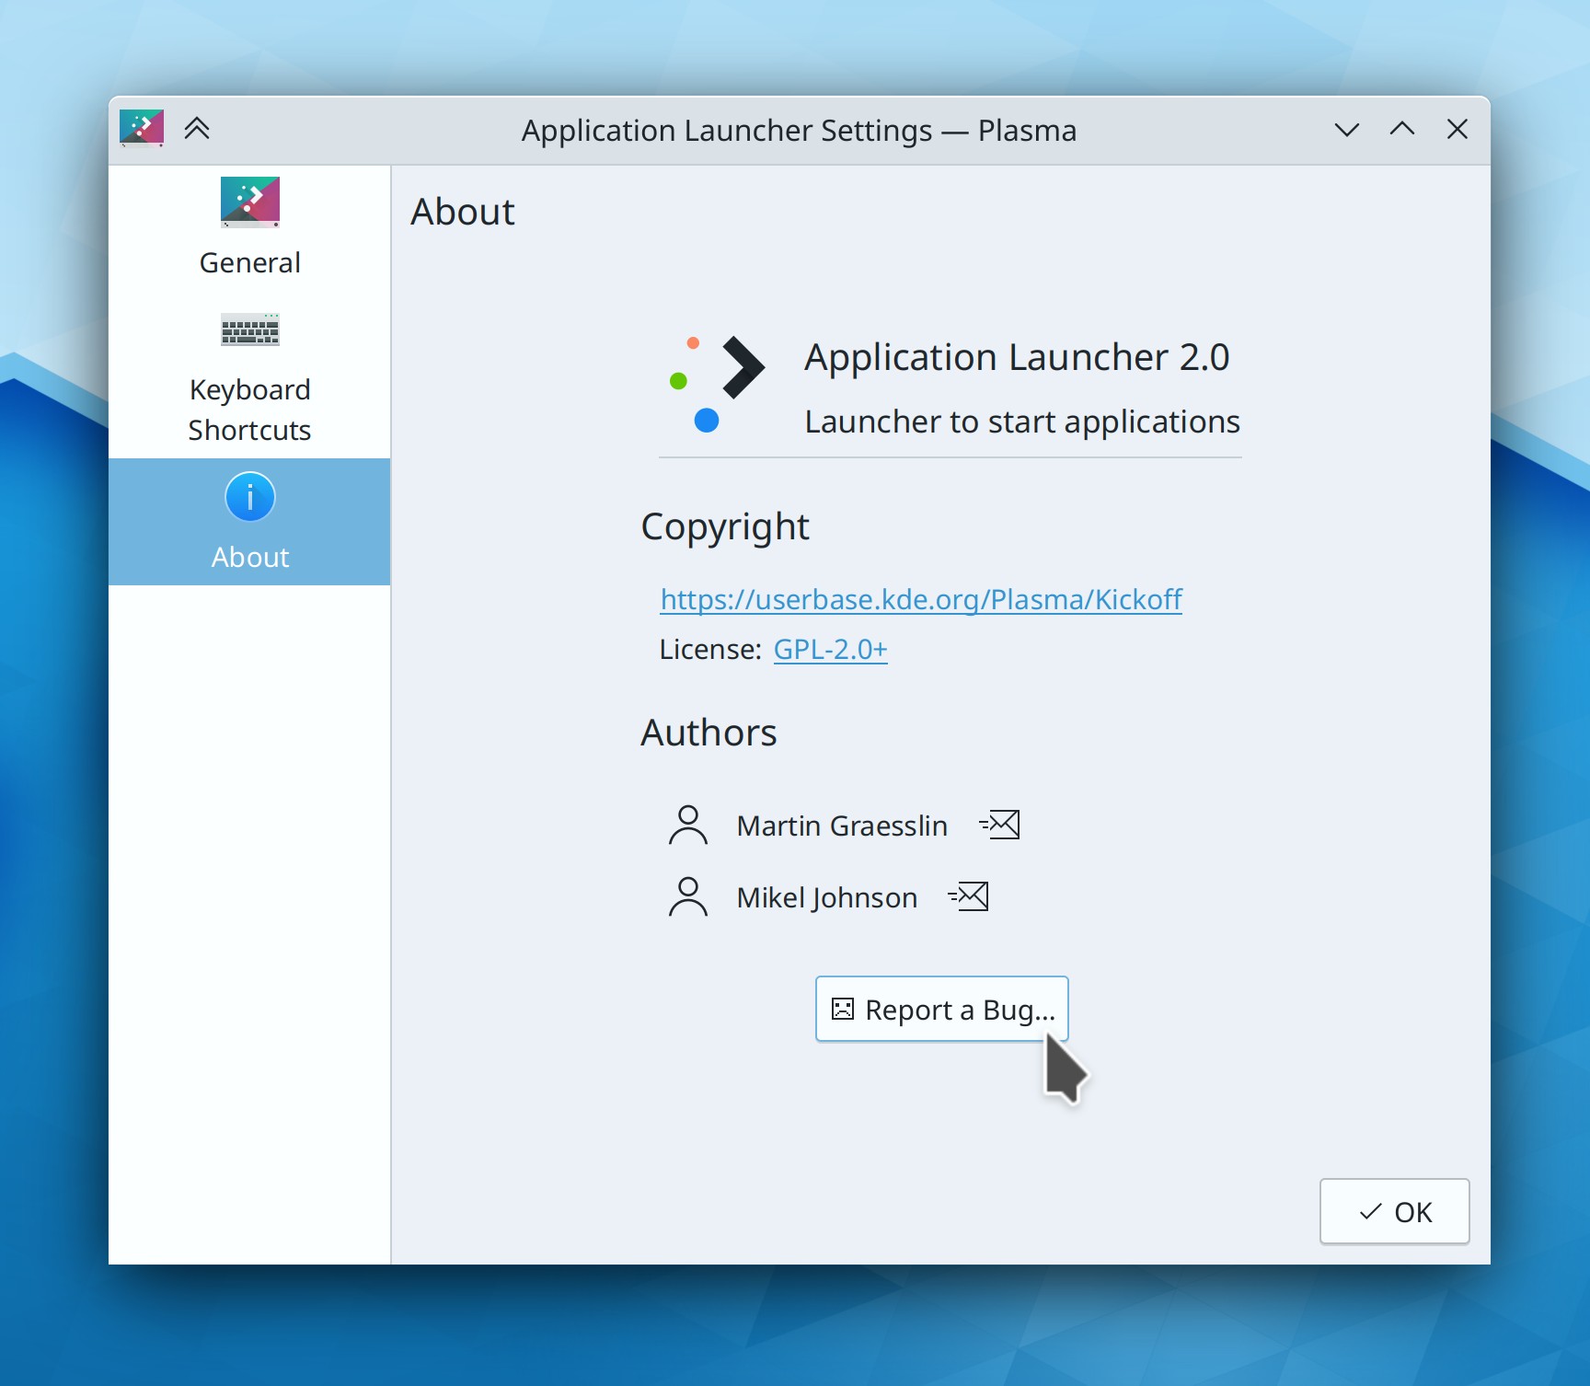Viewport: 1590px width, 1386px height.
Task: Click the blue About info icon
Action: [249, 497]
